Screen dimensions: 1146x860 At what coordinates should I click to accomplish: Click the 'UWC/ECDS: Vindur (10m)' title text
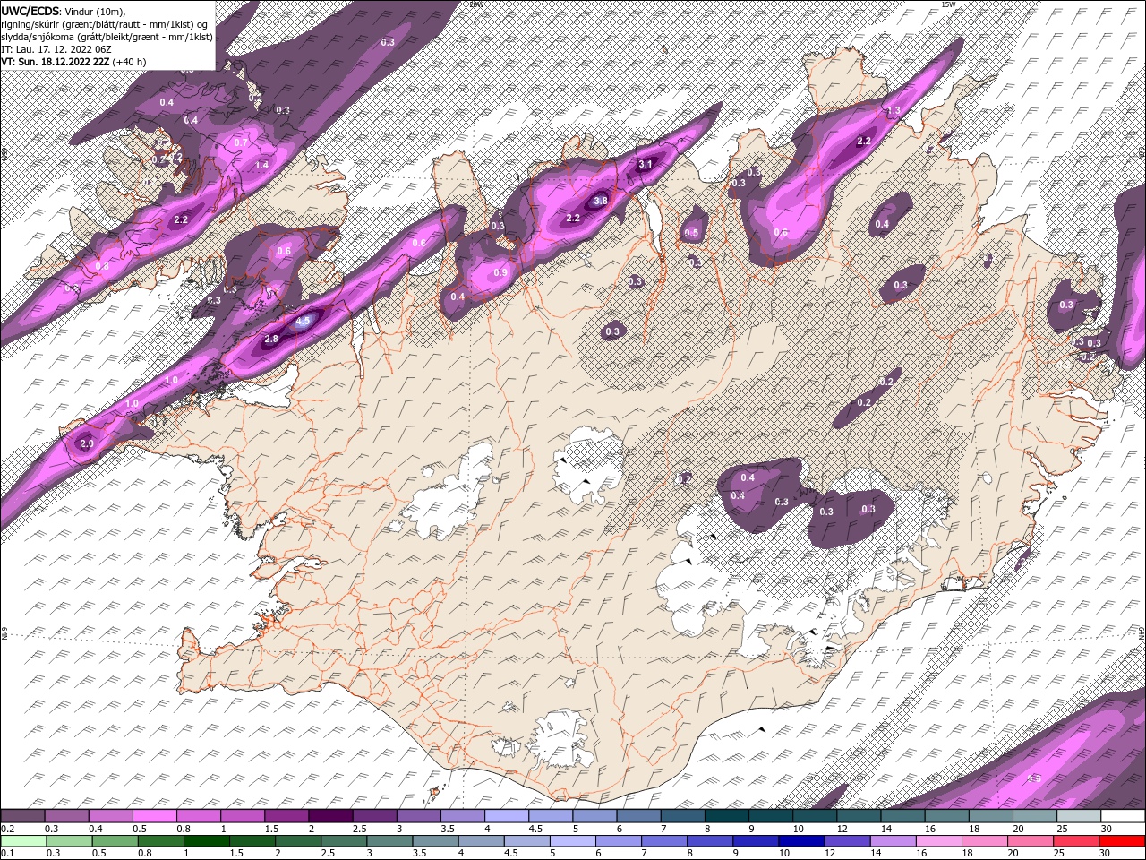[x=64, y=11]
